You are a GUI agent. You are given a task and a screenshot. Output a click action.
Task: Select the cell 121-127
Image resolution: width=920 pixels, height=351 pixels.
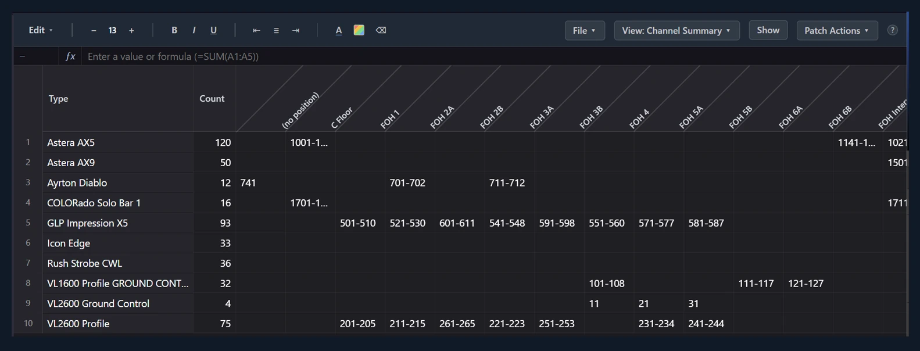tap(808, 284)
